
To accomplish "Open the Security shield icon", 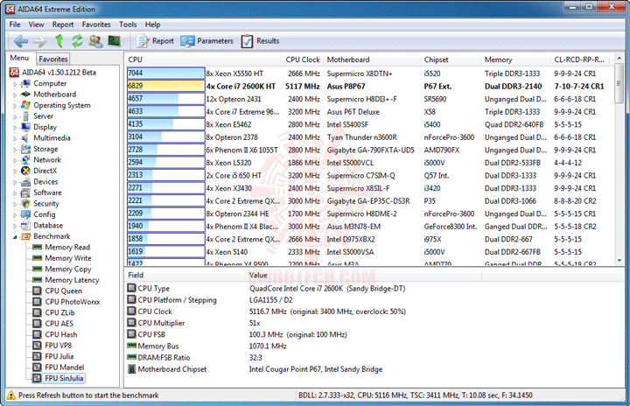I will 25,203.
